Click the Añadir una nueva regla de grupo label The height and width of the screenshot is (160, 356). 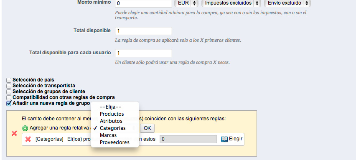51,103
